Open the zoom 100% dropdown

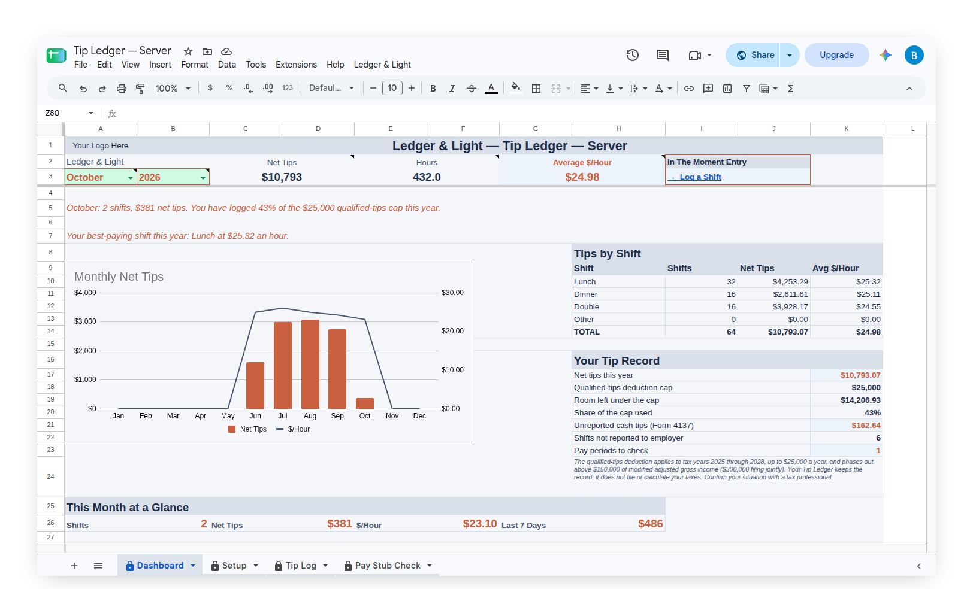pos(173,89)
